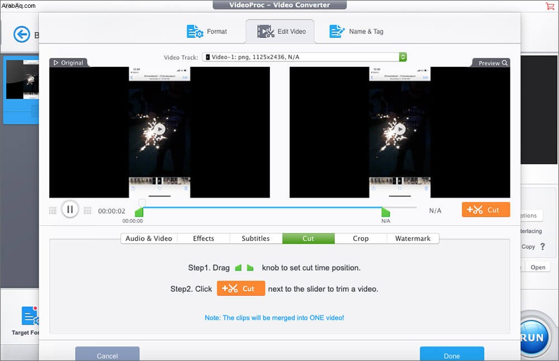Image resolution: width=559 pixels, height=361 pixels.
Task: Switch to the Edit Video tab
Action: [280, 31]
